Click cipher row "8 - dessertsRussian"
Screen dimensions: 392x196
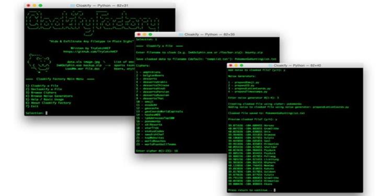(153, 95)
